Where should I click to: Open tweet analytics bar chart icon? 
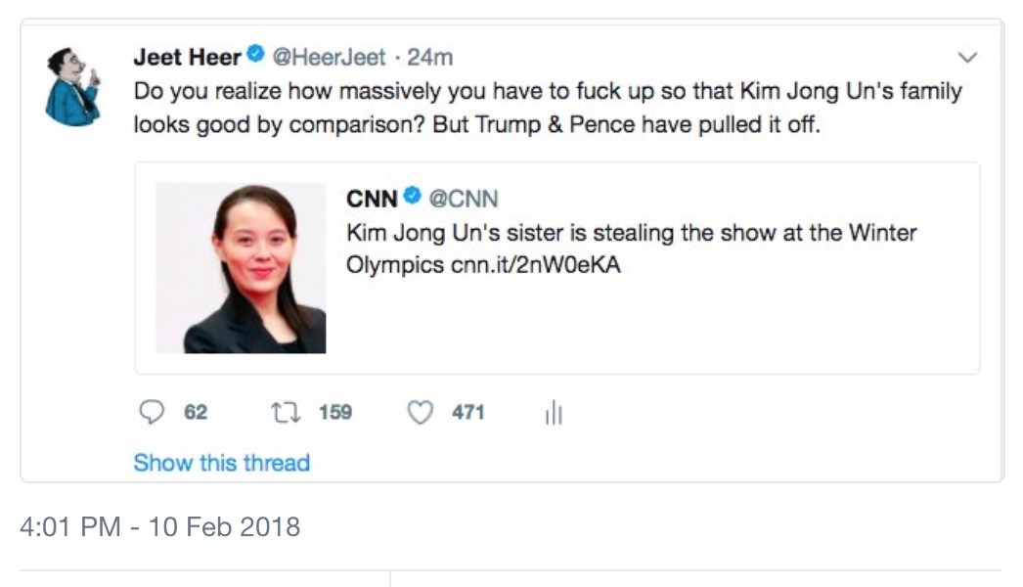[554, 412]
